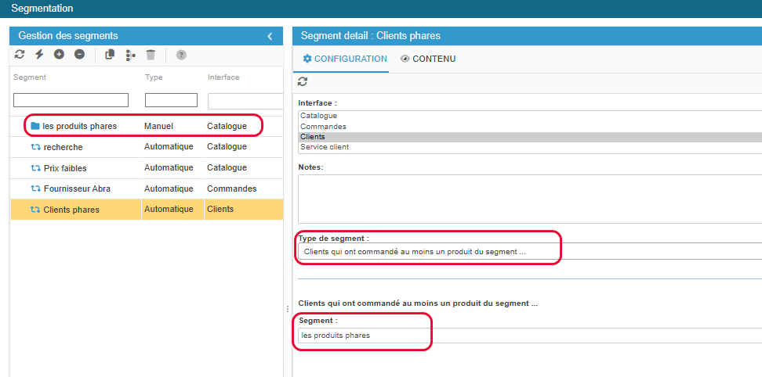Click inside the Notes text area
762x377 pixels.
pos(530,199)
